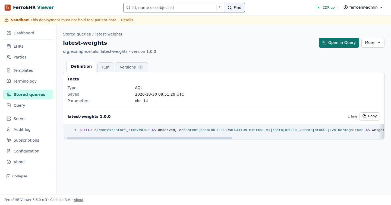Open the About link in footer
This screenshot has height=205, width=391.
point(78,200)
